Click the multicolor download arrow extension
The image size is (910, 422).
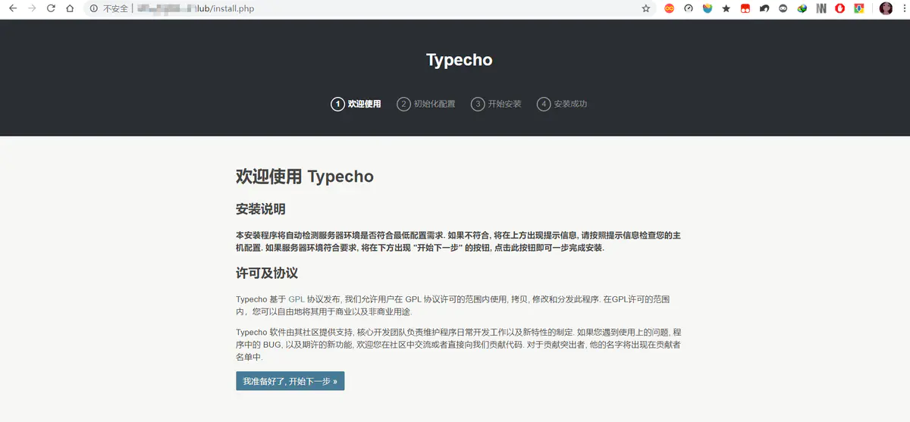[859, 8]
